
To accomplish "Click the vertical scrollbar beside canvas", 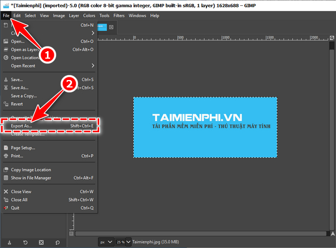I will tap(332, 139).
